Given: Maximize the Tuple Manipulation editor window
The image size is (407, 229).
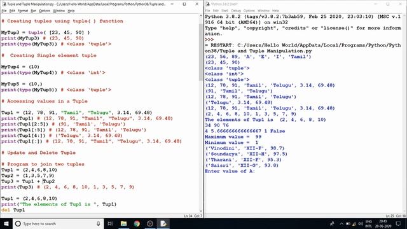Looking at the screenshot, I should [184, 4].
